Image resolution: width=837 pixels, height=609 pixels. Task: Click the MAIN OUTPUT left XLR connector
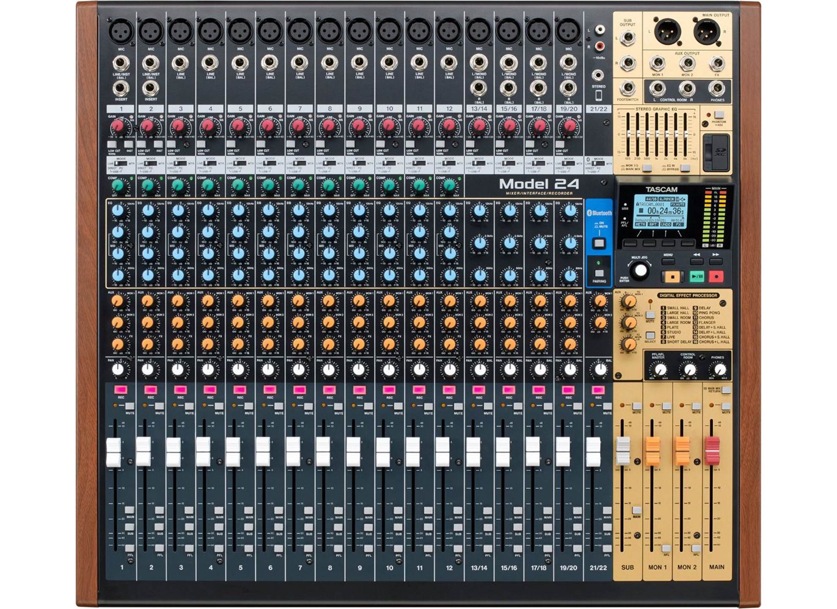[x=668, y=32]
